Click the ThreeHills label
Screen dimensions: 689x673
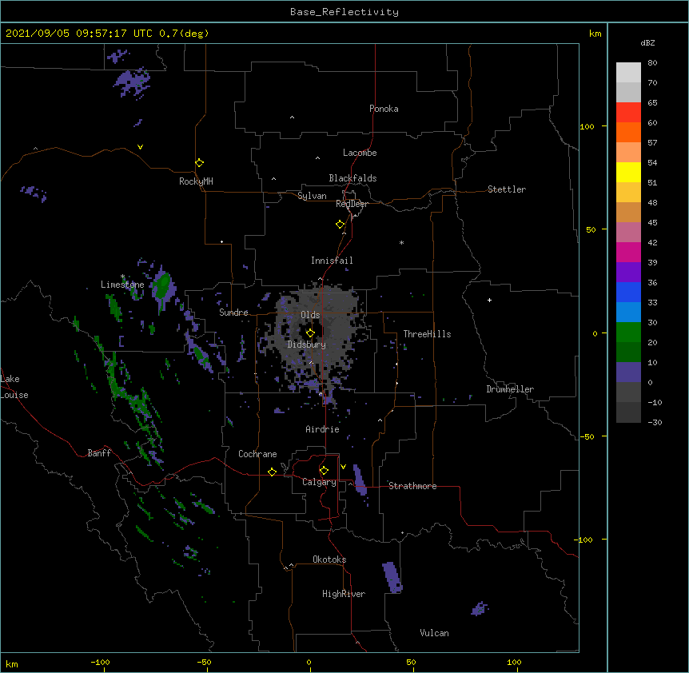pos(427,334)
